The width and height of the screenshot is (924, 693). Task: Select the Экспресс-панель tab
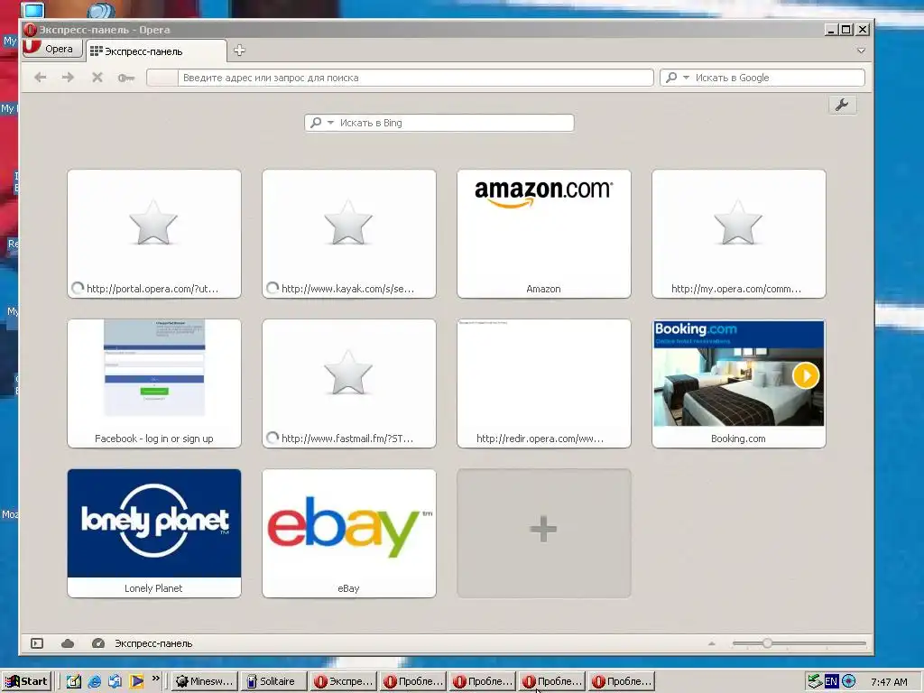[155, 51]
